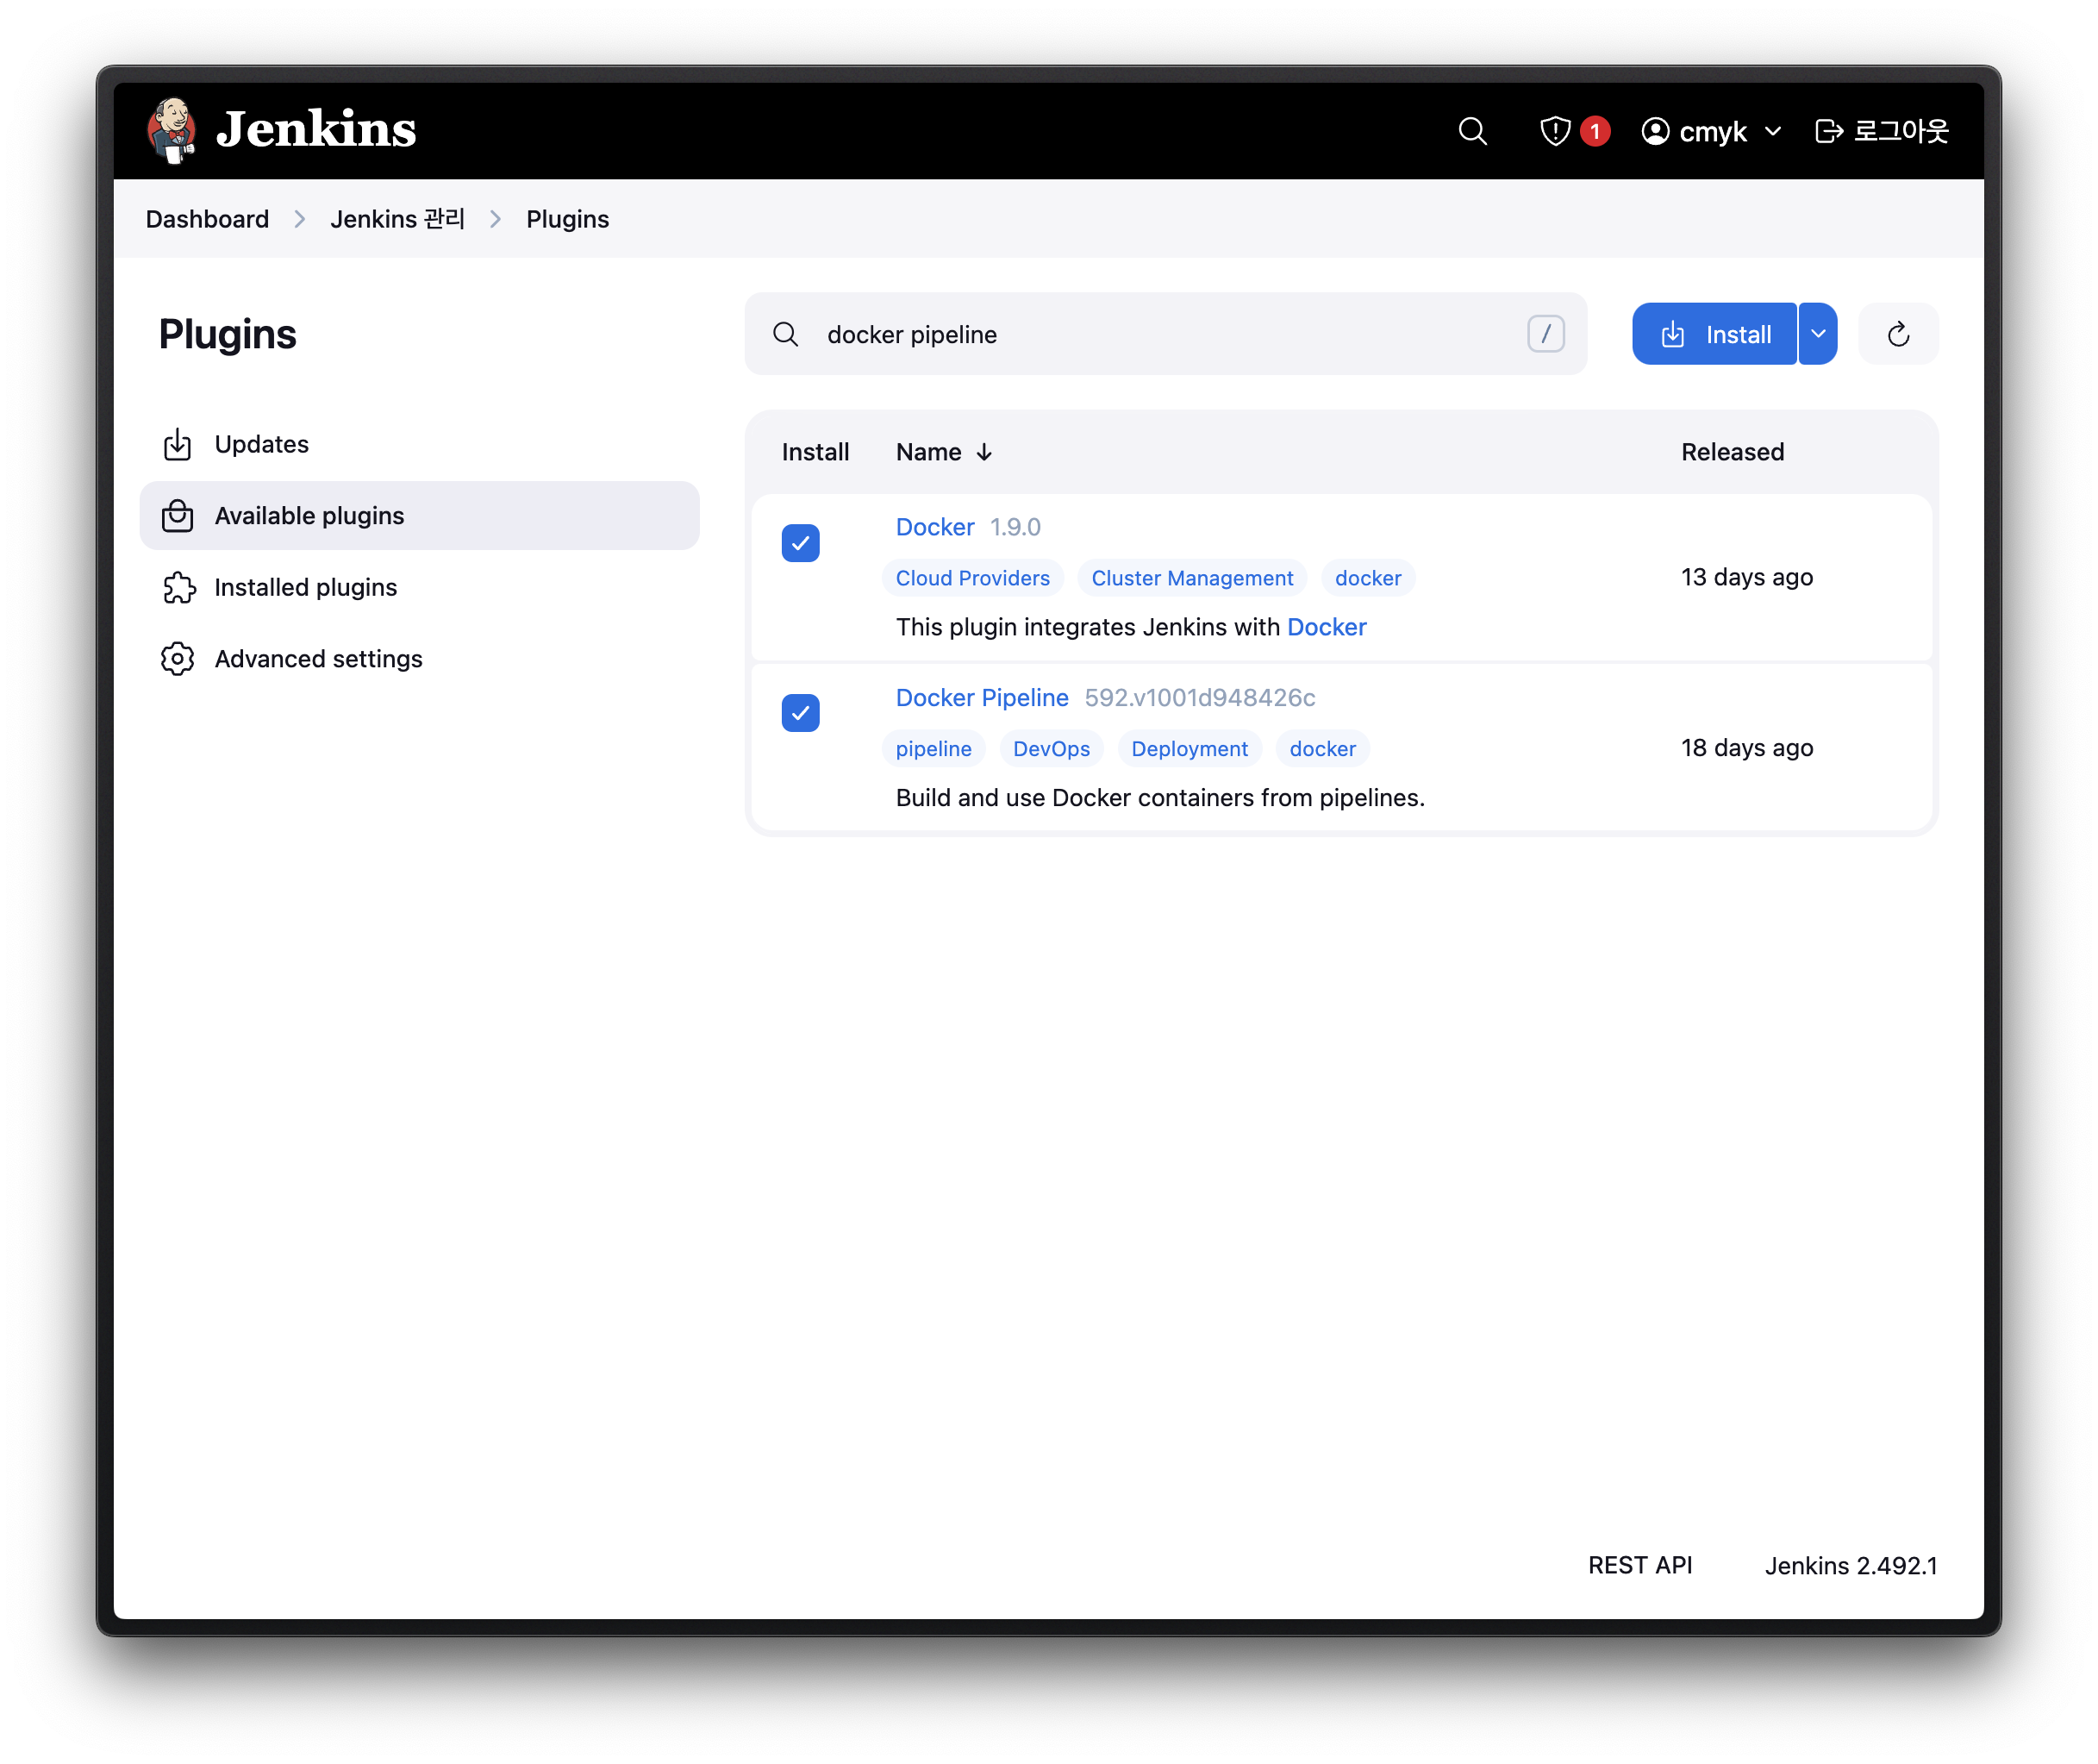The image size is (2098, 1764).
Task: Click the Updates download icon
Action: click(178, 444)
